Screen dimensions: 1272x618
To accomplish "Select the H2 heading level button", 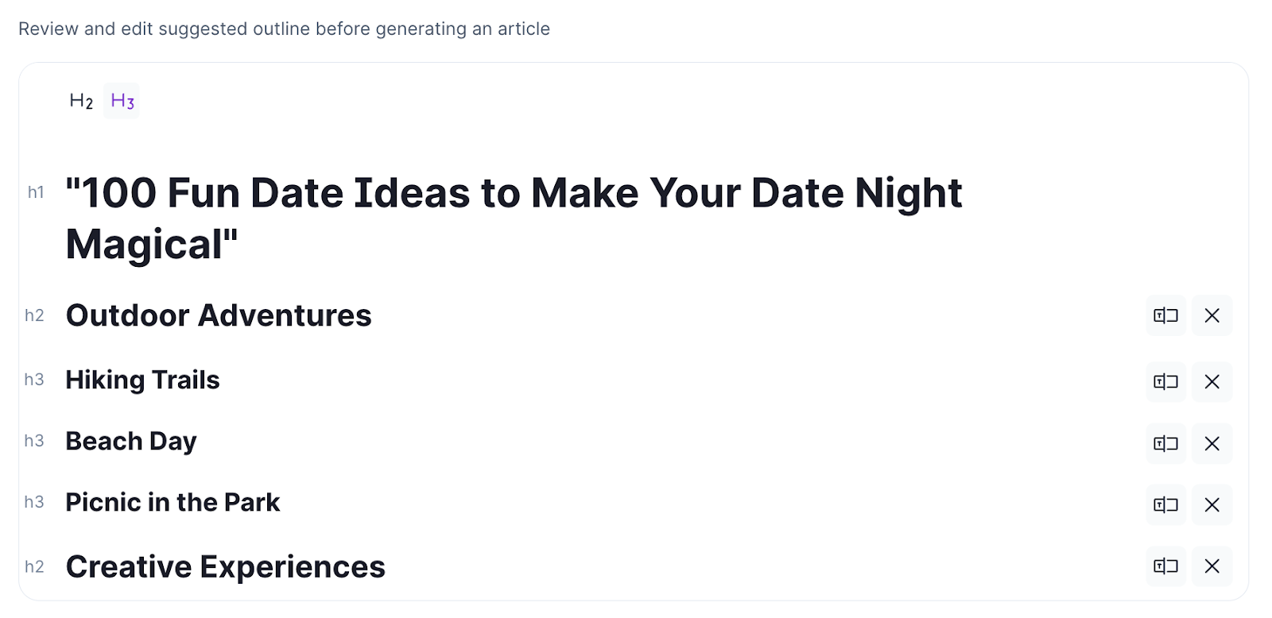I will [81, 101].
